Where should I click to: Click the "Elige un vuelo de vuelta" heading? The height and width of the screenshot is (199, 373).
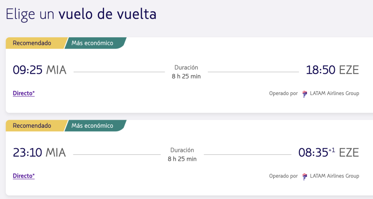(81, 14)
